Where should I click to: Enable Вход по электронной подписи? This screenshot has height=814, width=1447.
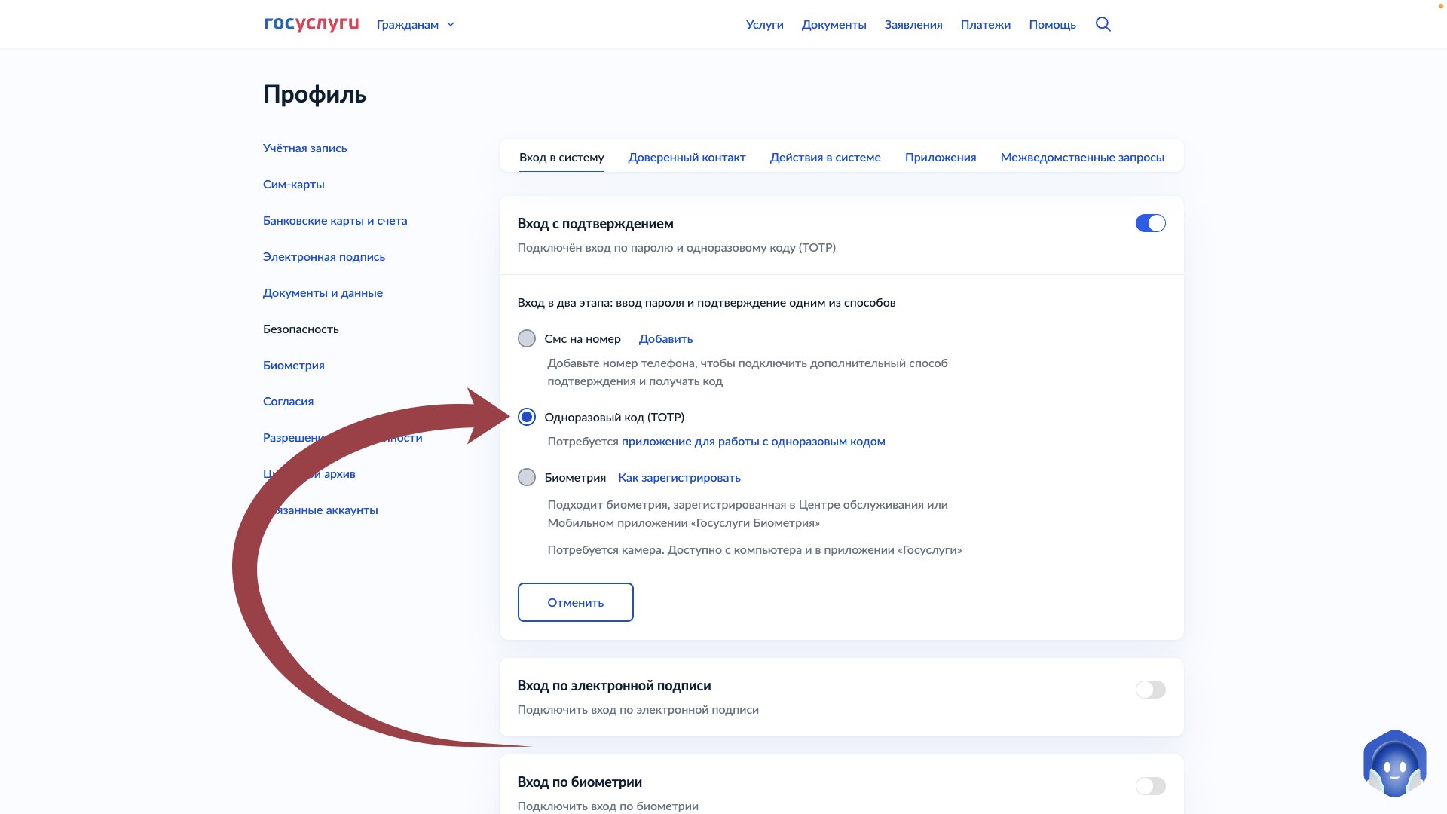(1150, 690)
